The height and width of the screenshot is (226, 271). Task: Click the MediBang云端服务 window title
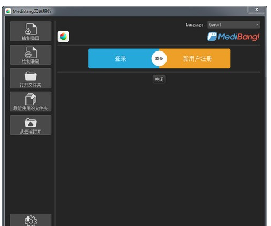pos(32,11)
